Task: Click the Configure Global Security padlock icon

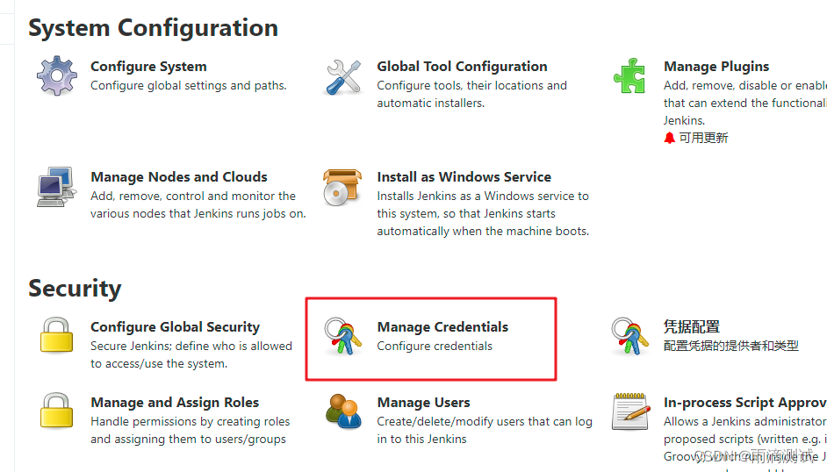Action: point(56,334)
